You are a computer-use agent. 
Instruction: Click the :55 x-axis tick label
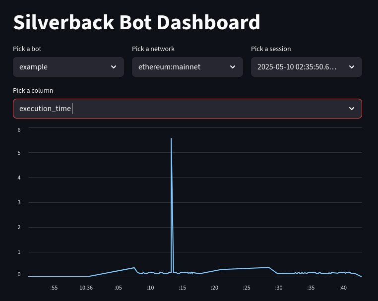pos(54,288)
